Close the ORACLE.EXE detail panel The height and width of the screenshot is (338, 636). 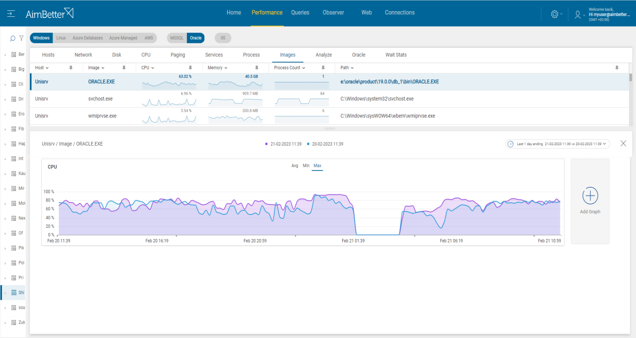pos(623,144)
